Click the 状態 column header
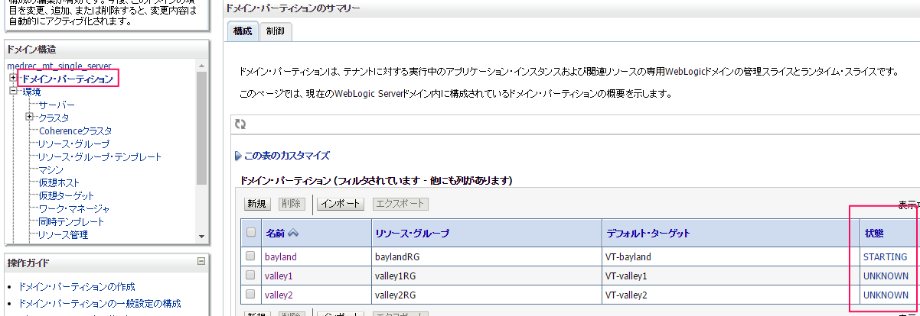Screen dimensions: 920x316 873,233
